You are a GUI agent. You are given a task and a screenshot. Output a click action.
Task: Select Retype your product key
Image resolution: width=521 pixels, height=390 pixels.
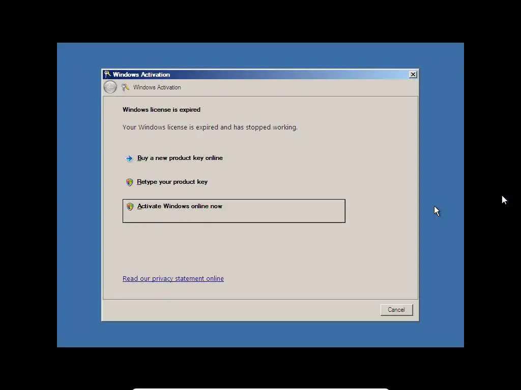[x=172, y=182]
